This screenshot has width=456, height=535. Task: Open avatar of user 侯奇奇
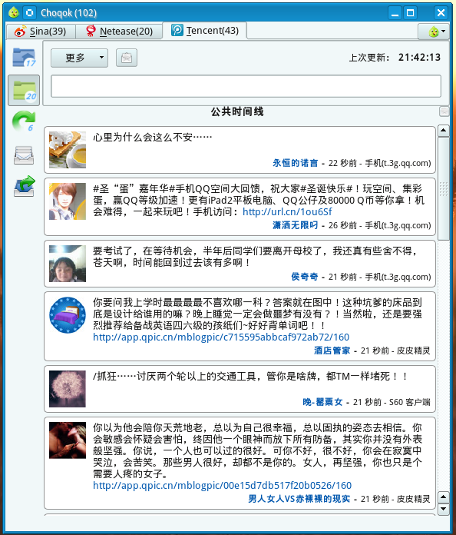coord(68,264)
